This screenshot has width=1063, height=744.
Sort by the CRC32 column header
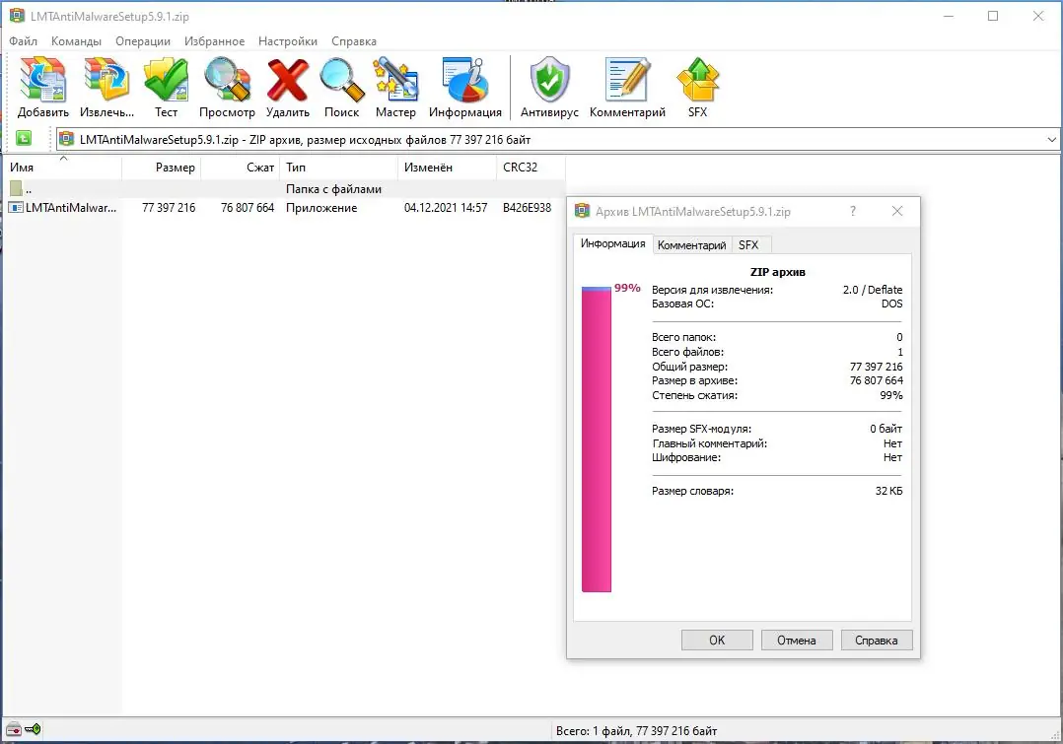pos(531,168)
